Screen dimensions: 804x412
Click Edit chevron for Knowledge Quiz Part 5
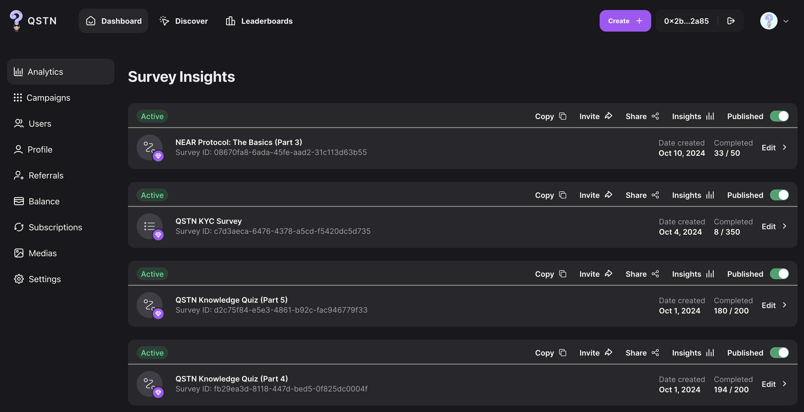coord(784,305)
